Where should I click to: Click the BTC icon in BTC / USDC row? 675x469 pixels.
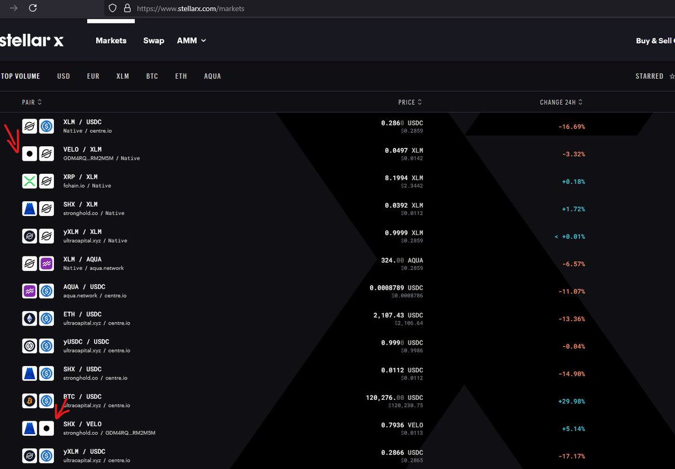(29, 401)
